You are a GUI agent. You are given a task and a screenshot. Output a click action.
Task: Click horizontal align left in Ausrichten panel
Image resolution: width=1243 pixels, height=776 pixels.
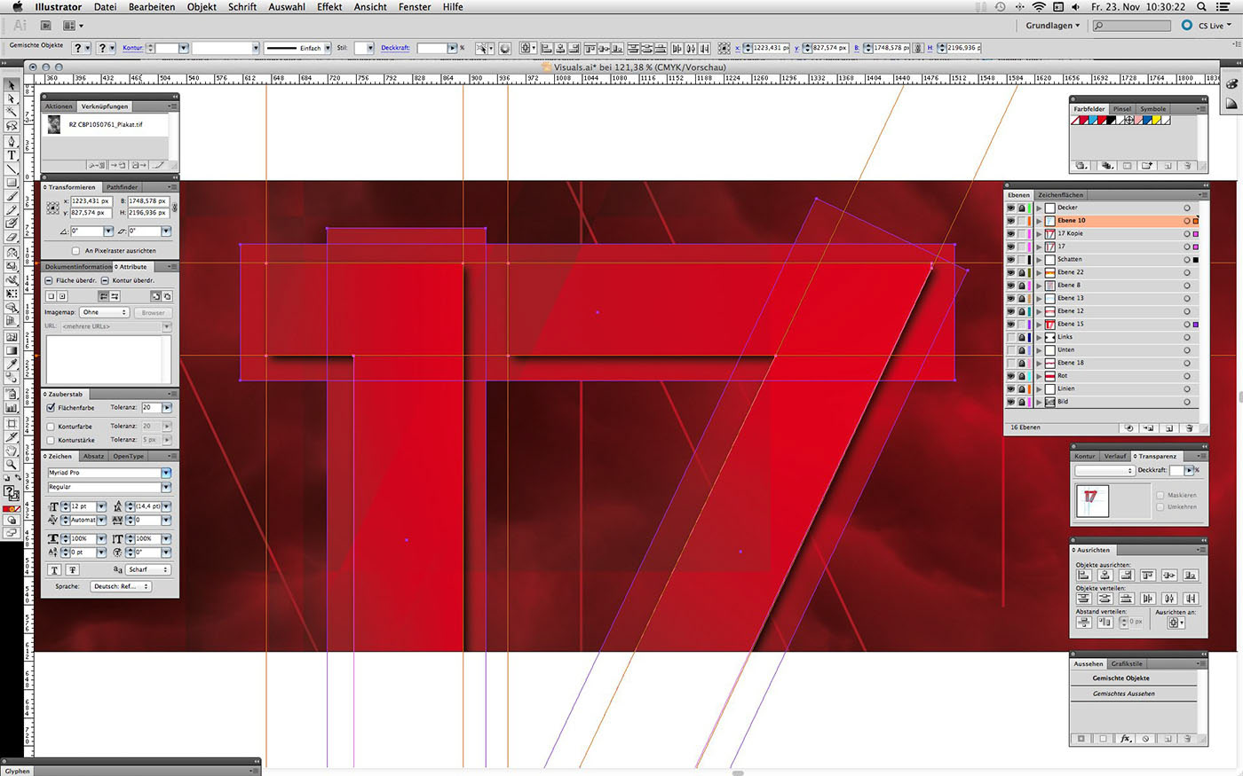1084,575
